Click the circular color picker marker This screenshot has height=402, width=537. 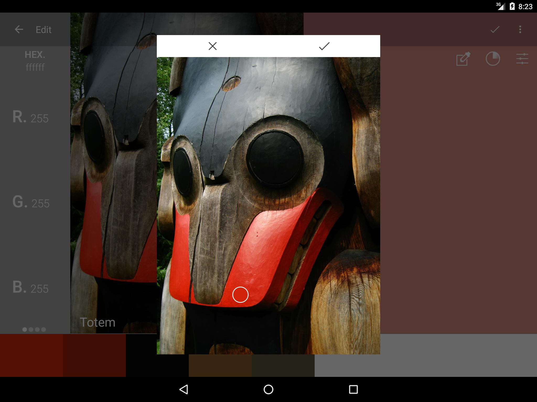click(x=240, y=295)
